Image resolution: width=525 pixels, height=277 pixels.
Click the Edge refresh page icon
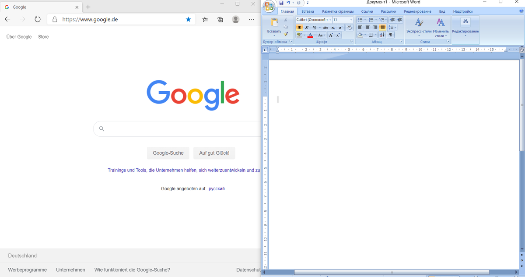38,19
